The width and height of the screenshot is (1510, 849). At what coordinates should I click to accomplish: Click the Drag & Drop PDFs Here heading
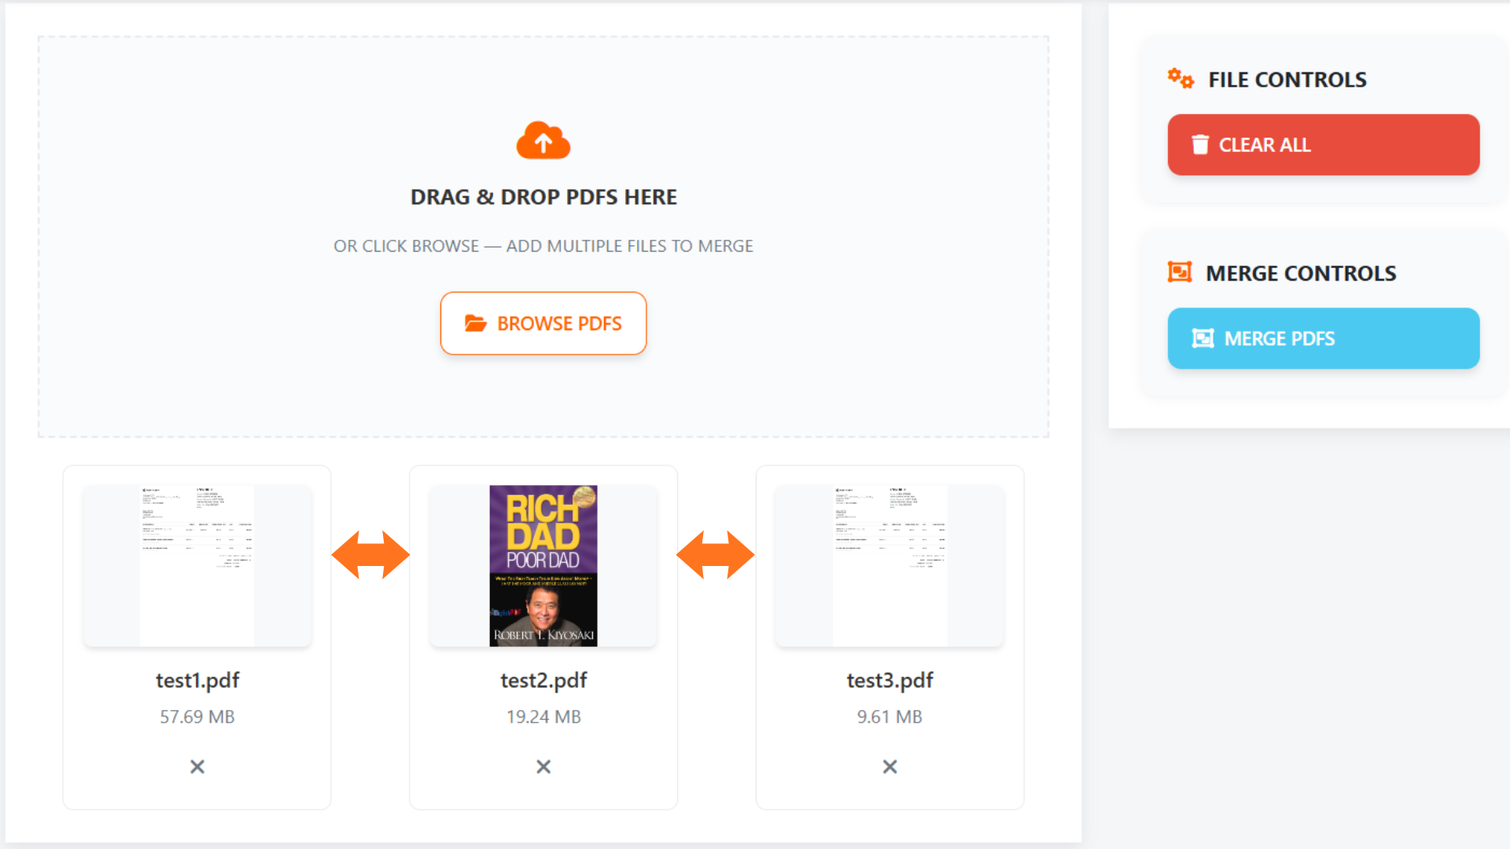(x=543, y=197)
